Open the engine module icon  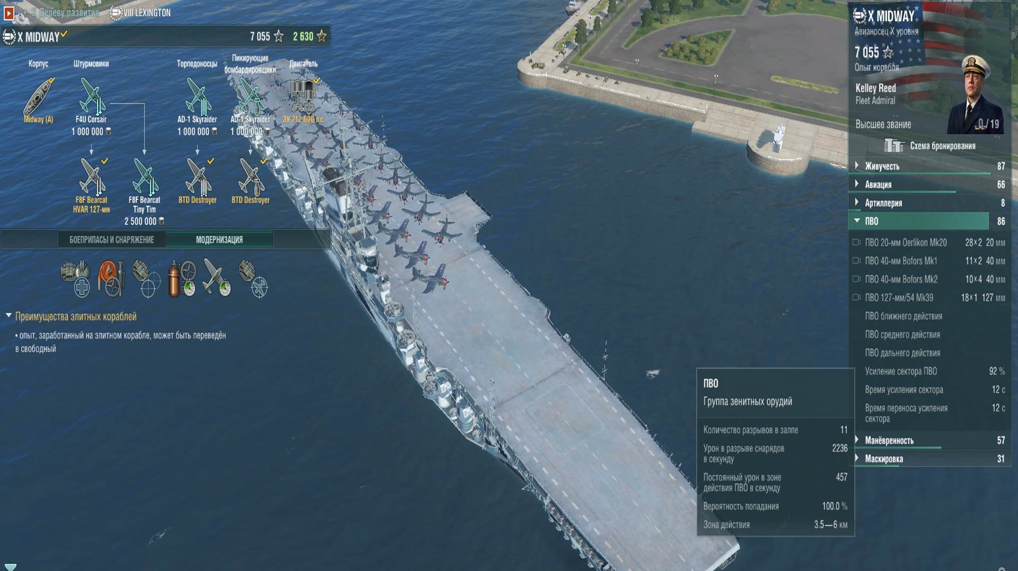click(303, 96)
